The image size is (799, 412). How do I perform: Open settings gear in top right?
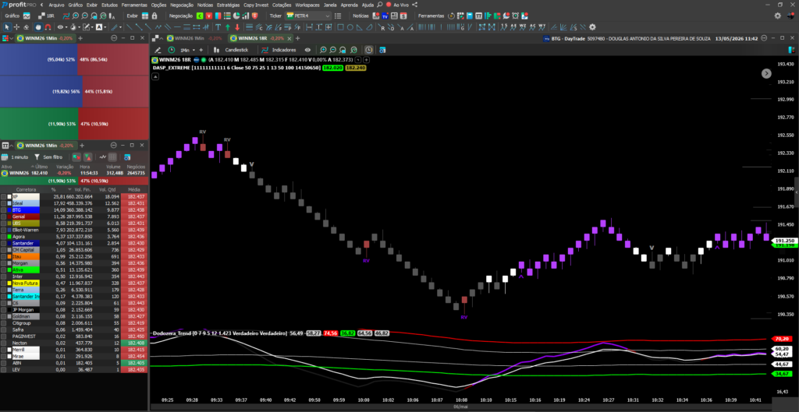[x=778, y=16]
